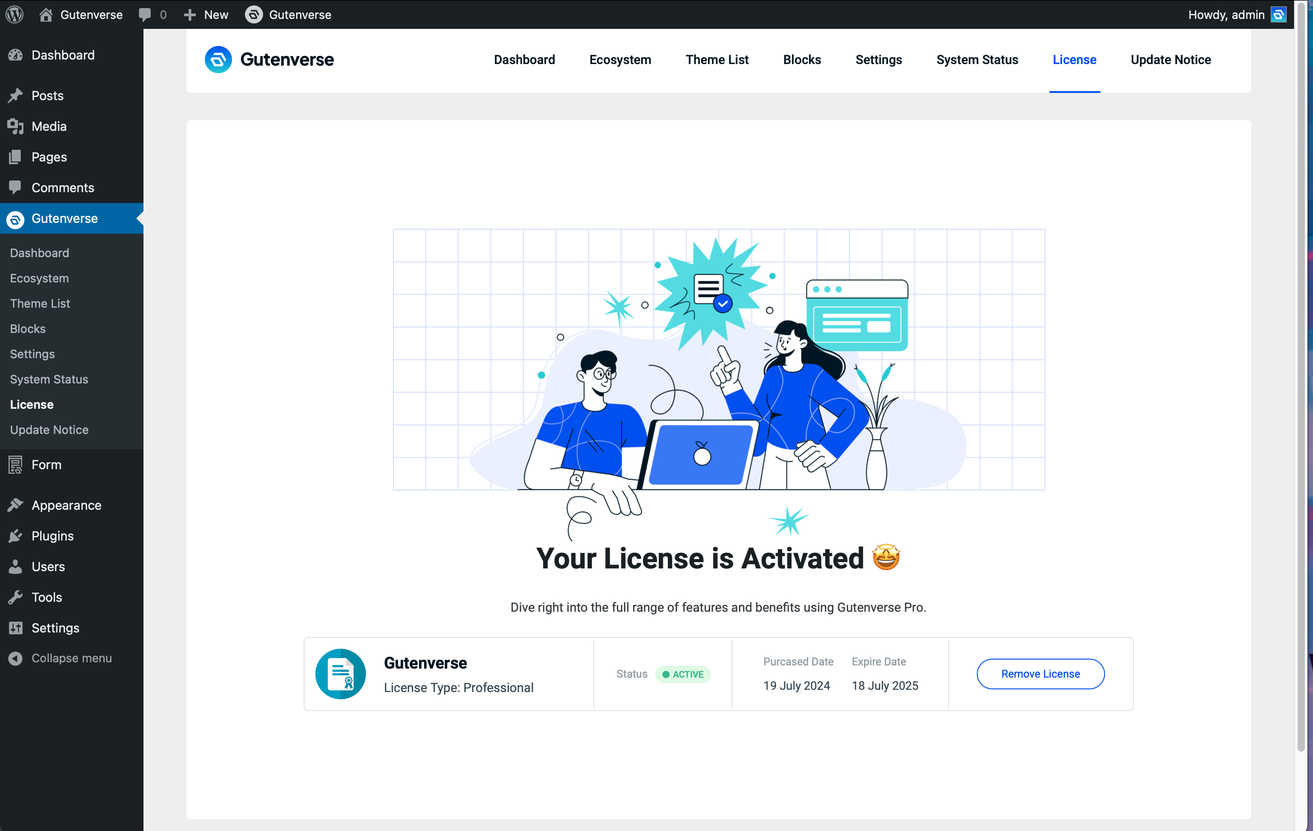The image size is (1313, 831).
Task: Click the home icon next to site name
Action: 46,15
